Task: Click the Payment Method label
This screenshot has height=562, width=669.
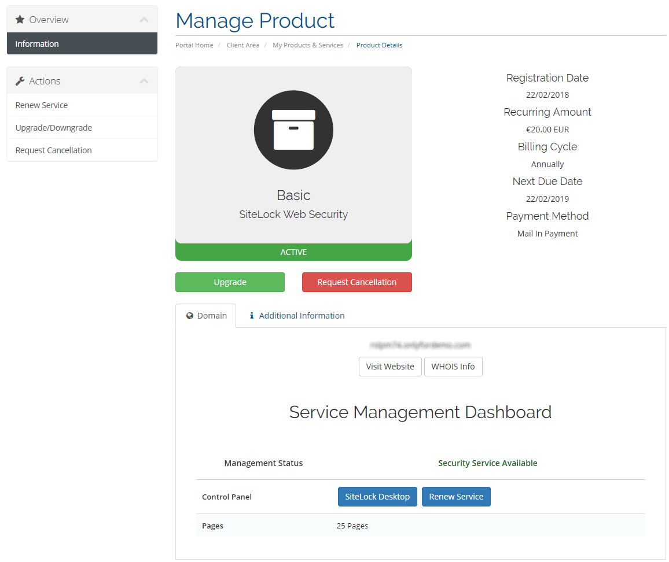Action: (547, 216)
